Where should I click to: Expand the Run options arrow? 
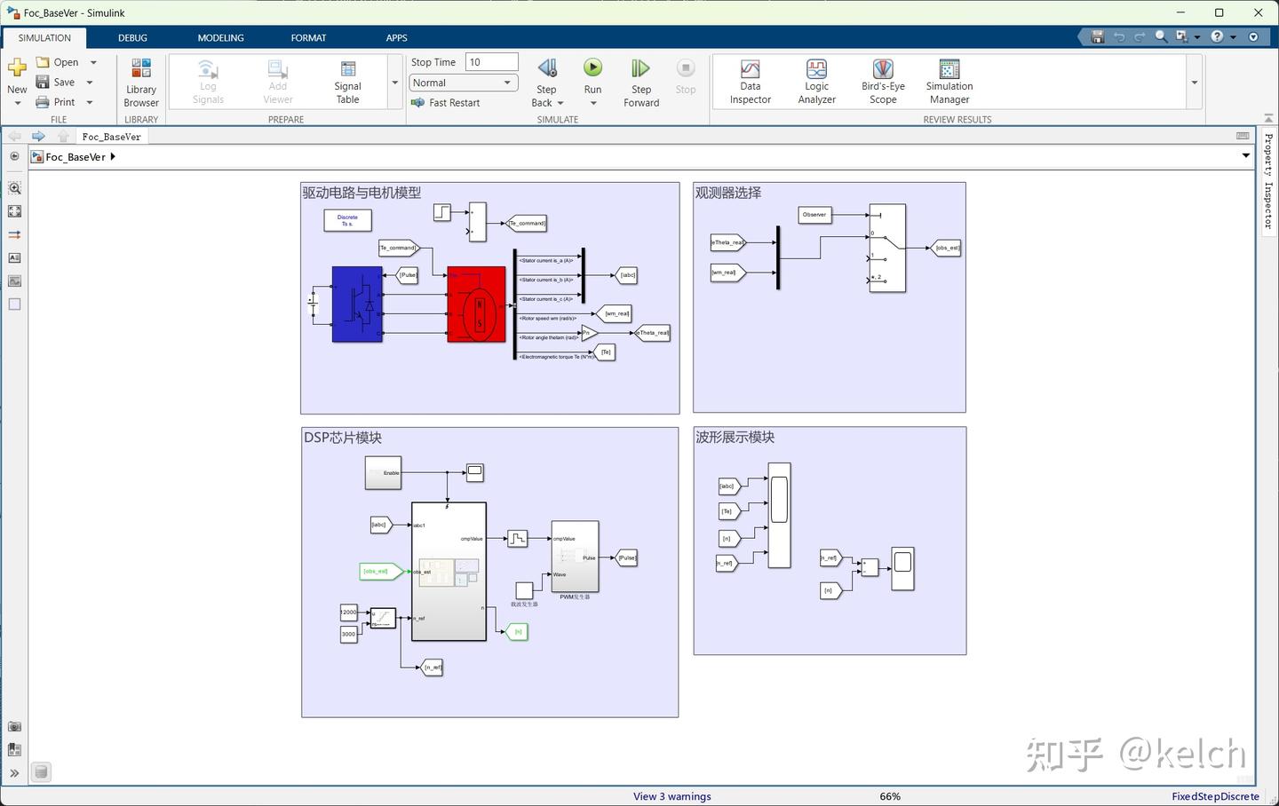click(x=592, y=103)
